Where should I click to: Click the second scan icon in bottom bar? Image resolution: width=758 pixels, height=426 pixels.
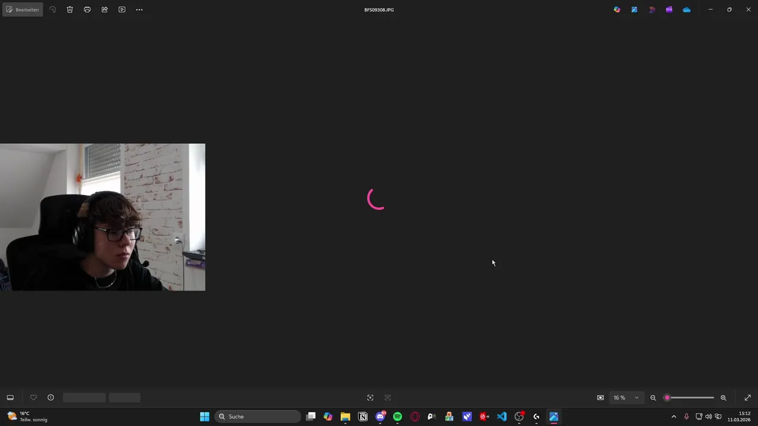(388, 398)
